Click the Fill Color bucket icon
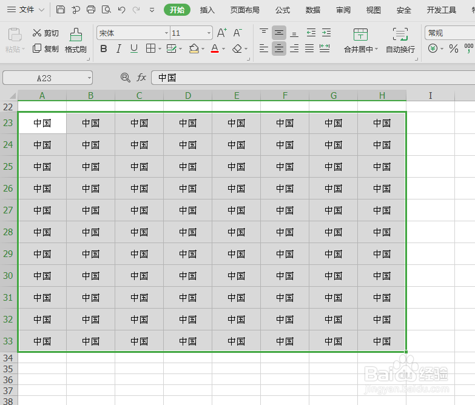 (x=194, y=49)
